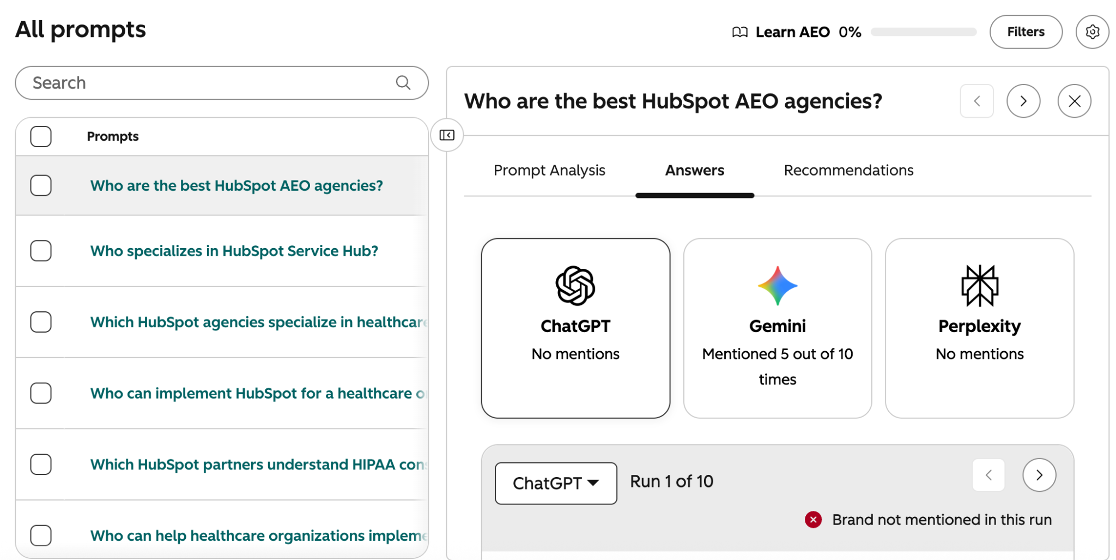
Task: Close the prompt detail panel
Action: click(x=1074, y=101)
